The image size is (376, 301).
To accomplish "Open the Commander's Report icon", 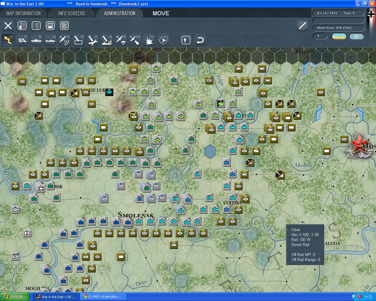I will click(22, 26).
